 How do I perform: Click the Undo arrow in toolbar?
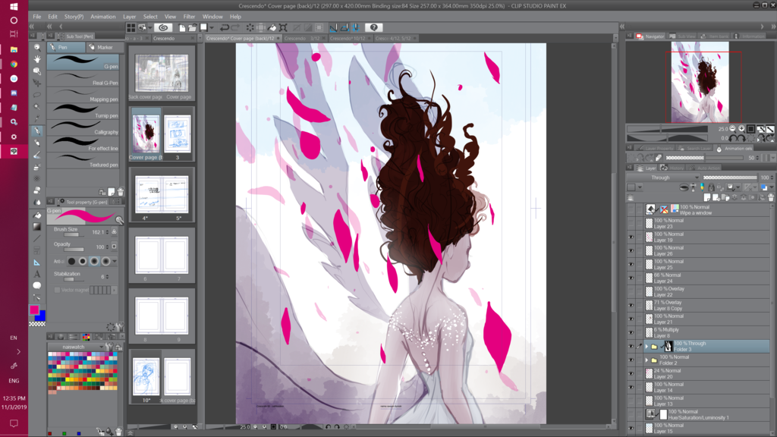pyautogui.click(x=225, y=28)
